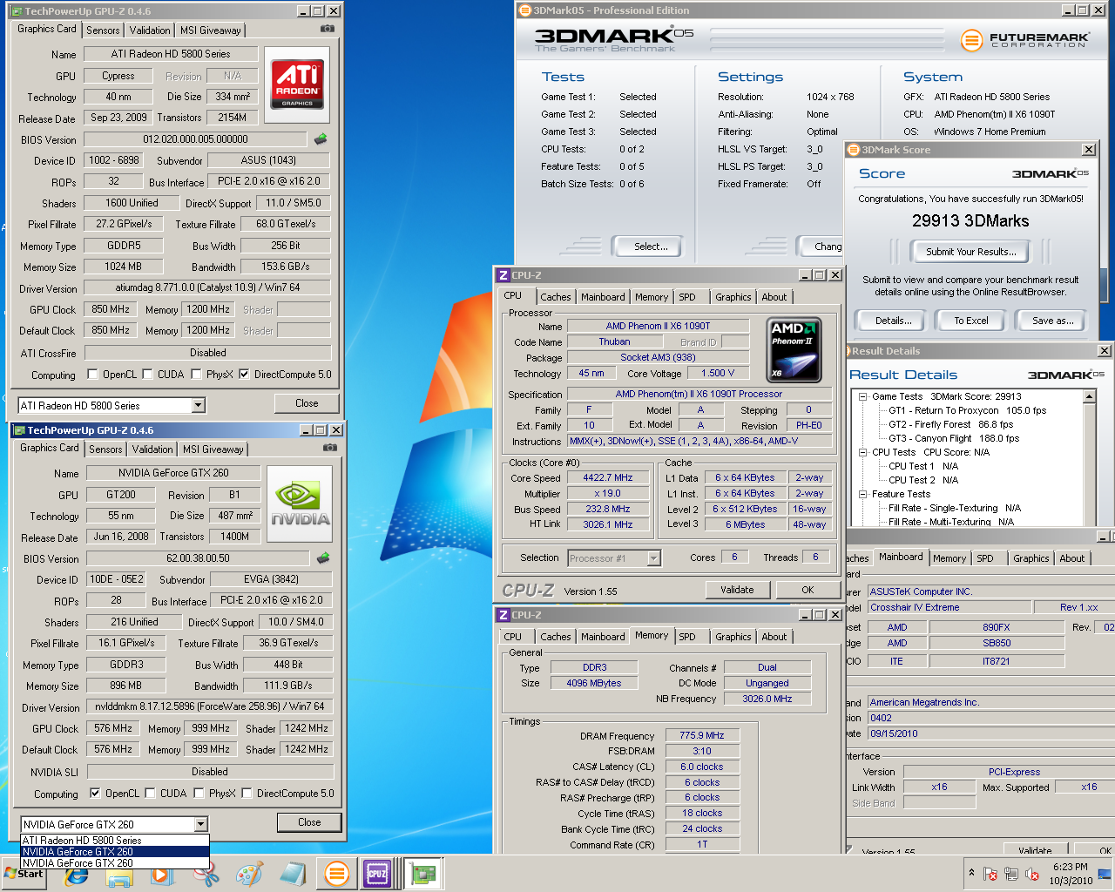This screenshot has height=892, width=1115.
Task: Open Paint from the taskbar
Action: 250,875
